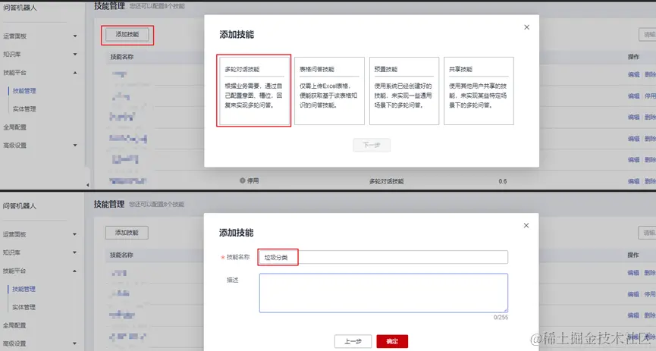
Task: Collapse the sidebar using the small left arrow
Action: (87, 184)
